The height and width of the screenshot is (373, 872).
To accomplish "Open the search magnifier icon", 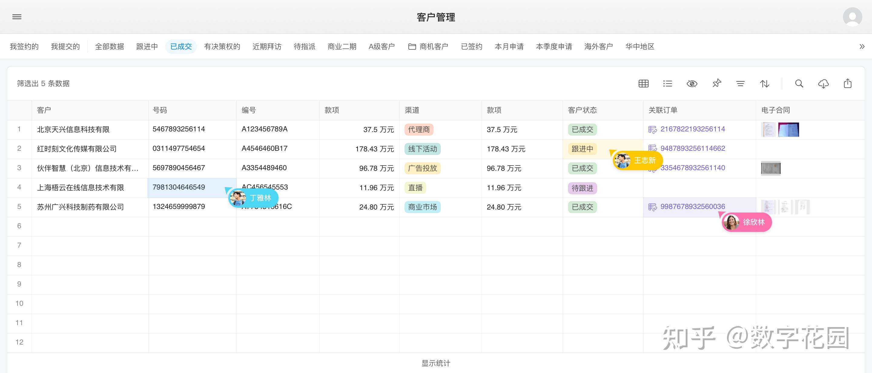I will (799, 84).
